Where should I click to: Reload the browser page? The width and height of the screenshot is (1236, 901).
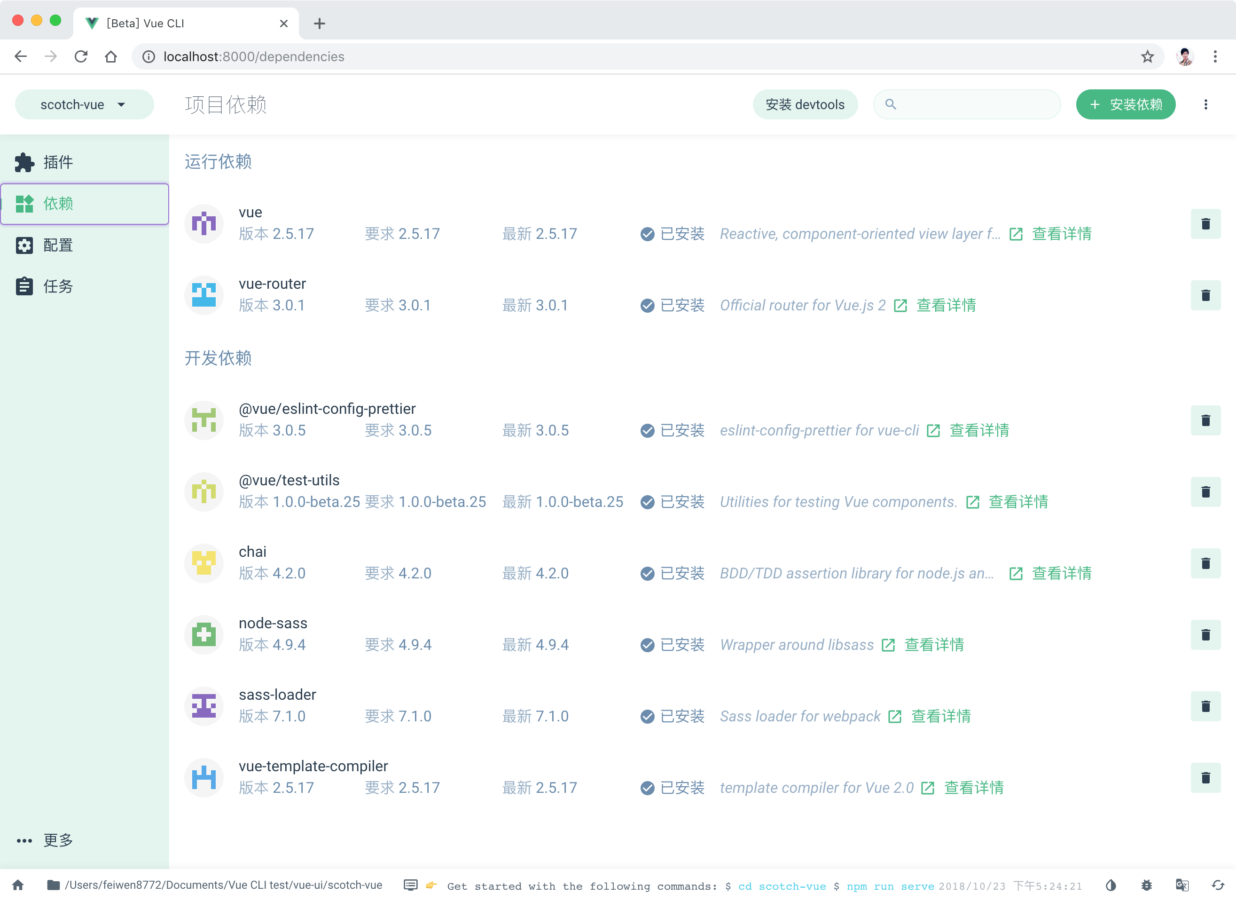click(81, 56)
